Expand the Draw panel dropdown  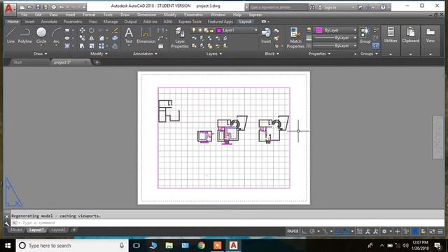41,54
